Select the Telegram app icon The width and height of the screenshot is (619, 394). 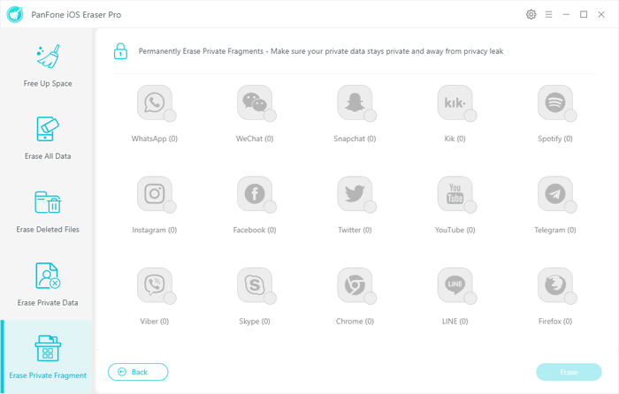555,193
